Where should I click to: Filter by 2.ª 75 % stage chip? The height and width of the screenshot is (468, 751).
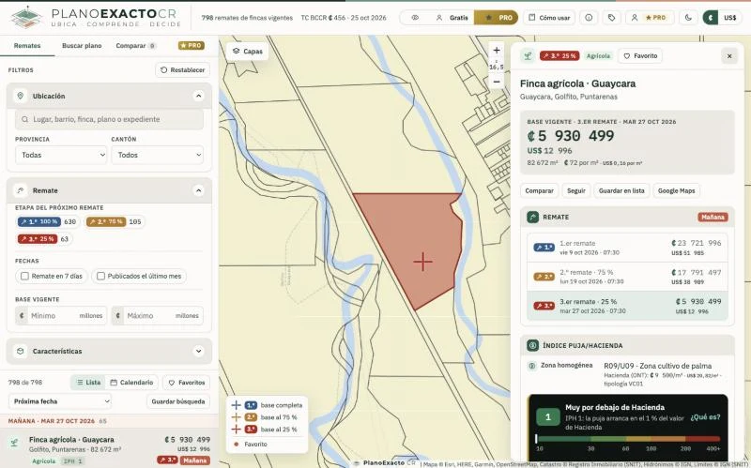[115, 221]
